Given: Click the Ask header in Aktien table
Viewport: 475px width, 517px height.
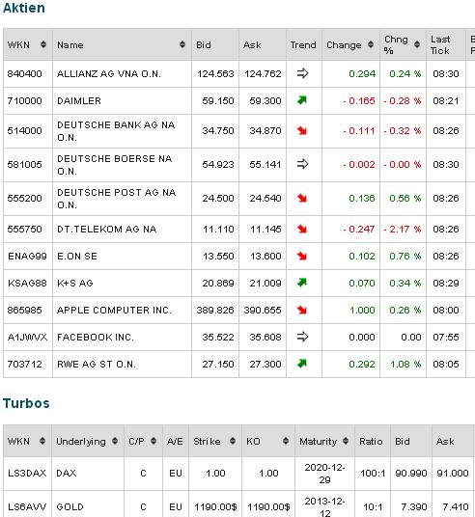Looking at the screenshot, I should (x=252, y=44).
